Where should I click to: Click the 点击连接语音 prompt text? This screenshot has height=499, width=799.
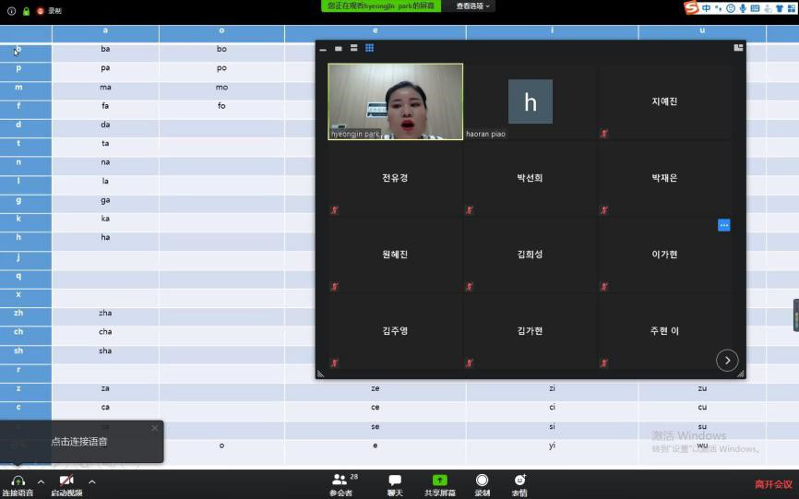[x=79, y=442]
